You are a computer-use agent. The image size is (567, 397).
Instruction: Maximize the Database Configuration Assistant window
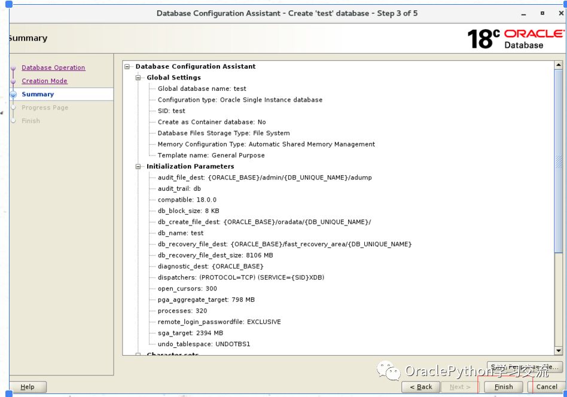coord(542,13)
